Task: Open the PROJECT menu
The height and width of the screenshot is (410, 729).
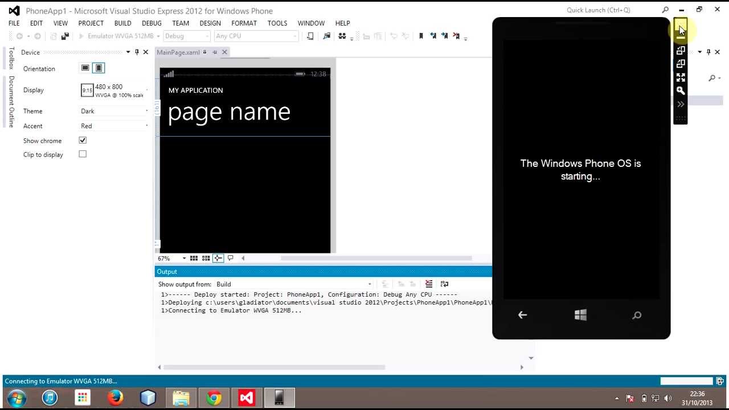Action: pyautogui.click(x=91, y=23)
